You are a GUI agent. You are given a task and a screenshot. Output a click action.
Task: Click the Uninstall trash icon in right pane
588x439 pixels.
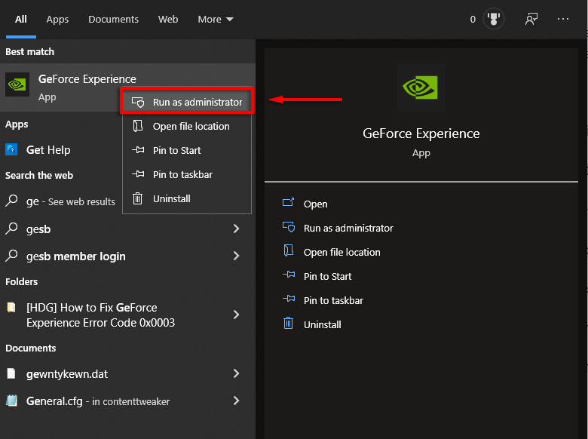click(x=288, y=324)
